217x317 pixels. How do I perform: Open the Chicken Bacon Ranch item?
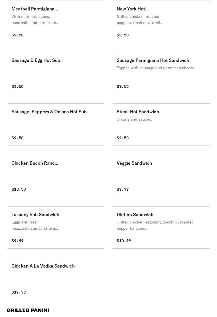(56, 176)
